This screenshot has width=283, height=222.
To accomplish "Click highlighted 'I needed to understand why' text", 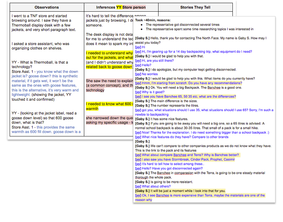I will 109,60.
